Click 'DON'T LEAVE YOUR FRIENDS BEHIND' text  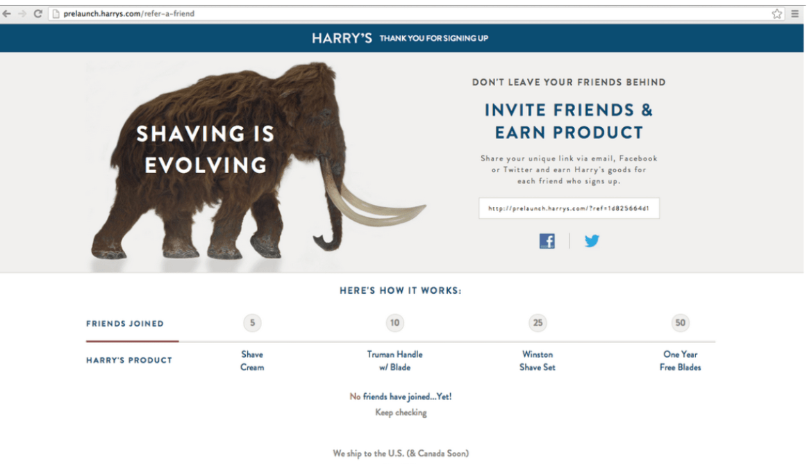(x=569, y=83)
